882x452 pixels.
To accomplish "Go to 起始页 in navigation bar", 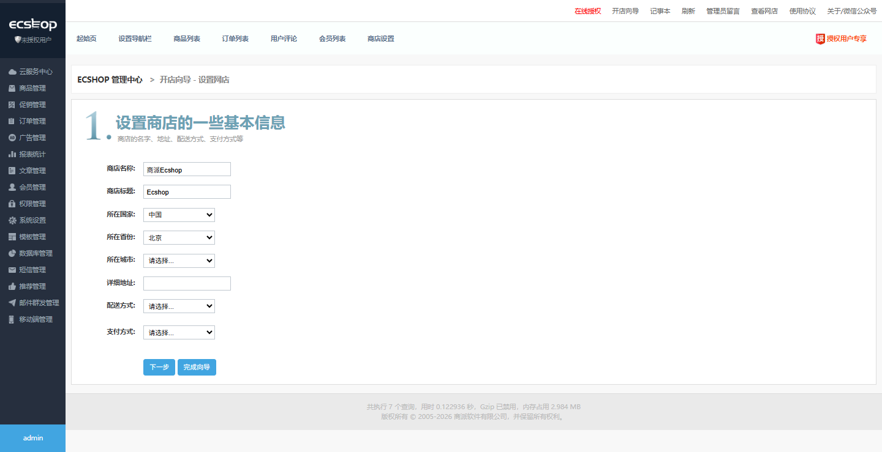I will 86,39.
